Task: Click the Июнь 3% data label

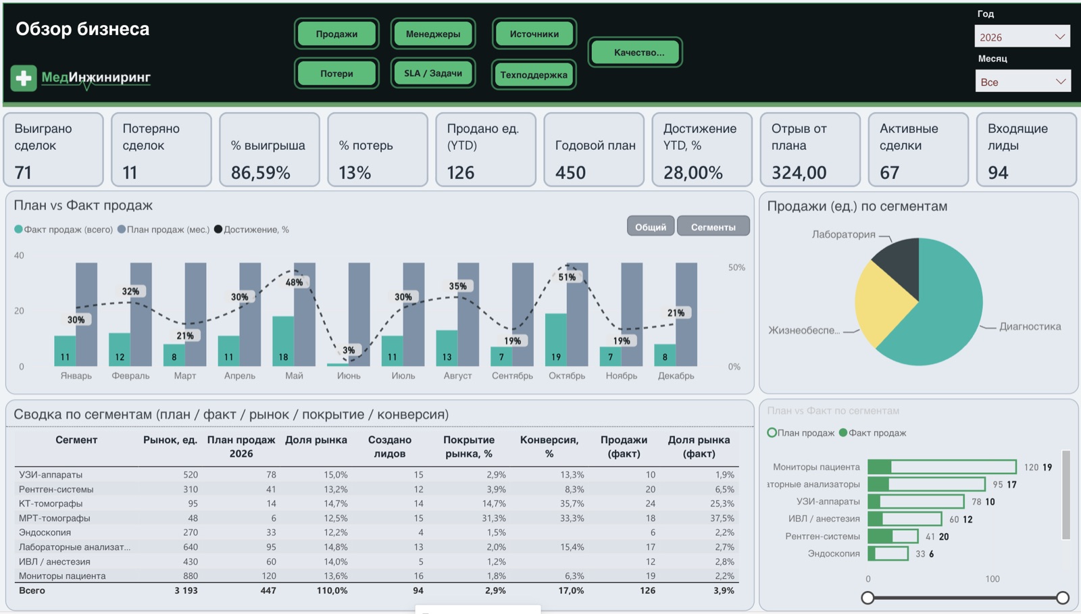Action: click(x=349, y=350)
